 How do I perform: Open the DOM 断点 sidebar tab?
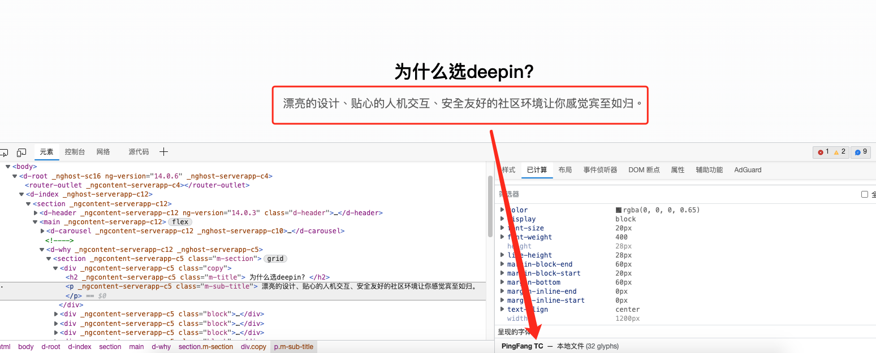[x=644, y=170]
